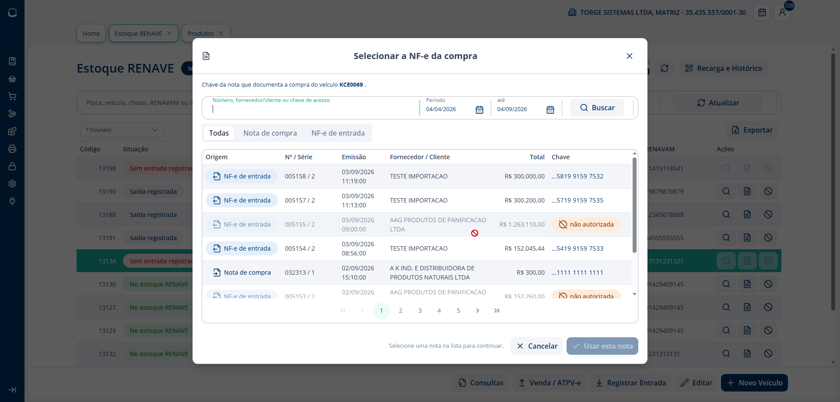Click the Atualizar button
Screen dimensions: 840x402
718,103
